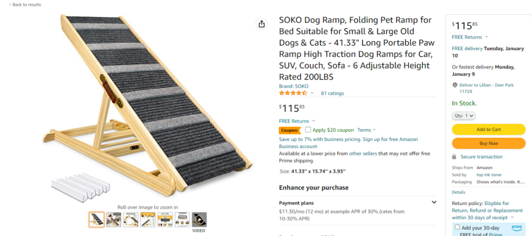Click the Buy Now button

click(489, 143)
